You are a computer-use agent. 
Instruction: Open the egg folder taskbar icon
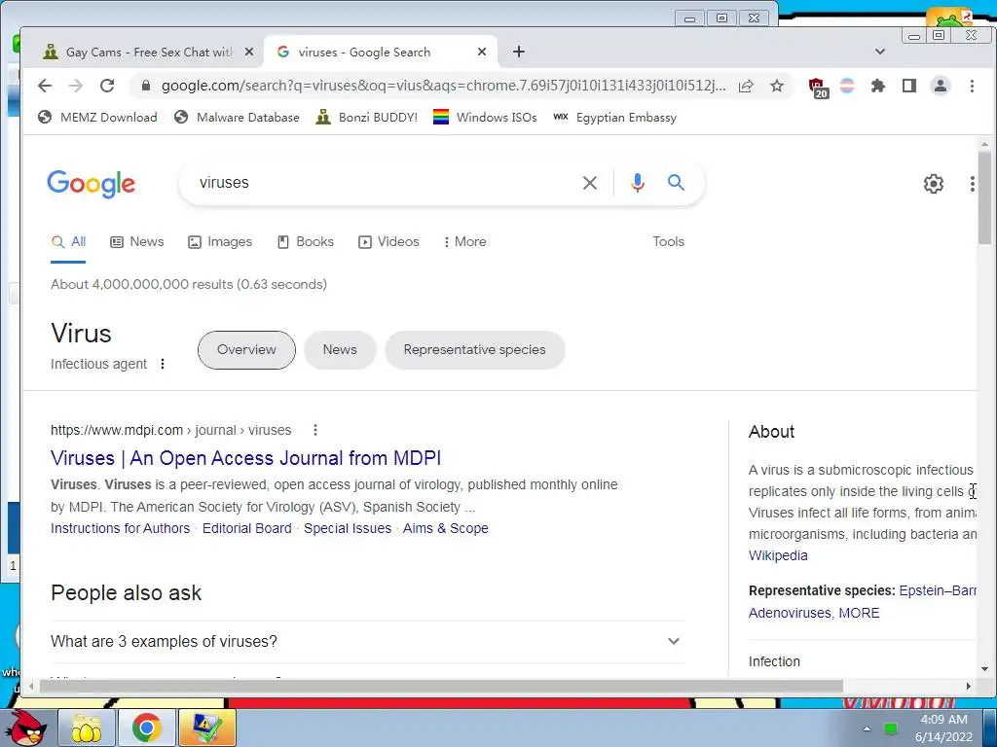(x=87, y=728)
